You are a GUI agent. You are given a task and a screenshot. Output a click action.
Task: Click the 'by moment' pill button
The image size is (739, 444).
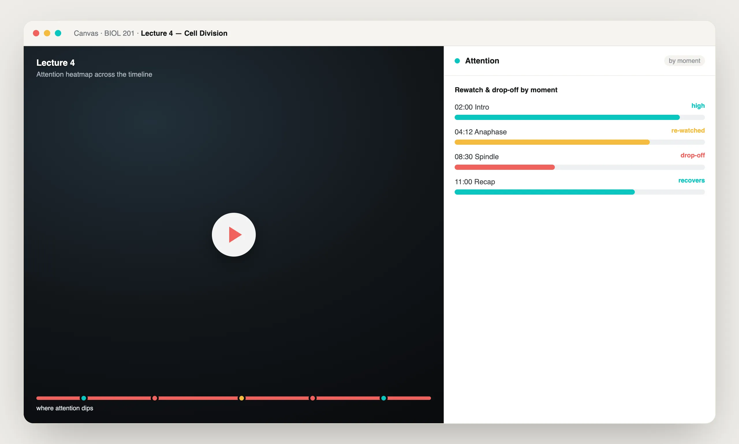[684, 61]
